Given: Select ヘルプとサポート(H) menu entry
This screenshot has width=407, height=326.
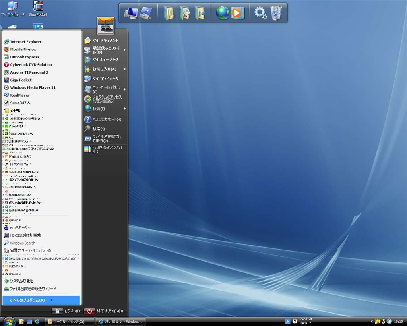Looking at the screenshot, I should (x=107, y=119).
